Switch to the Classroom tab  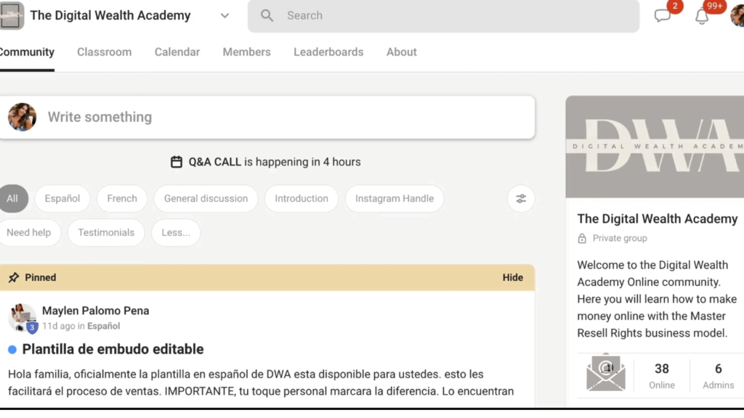click(x=105, y=52)
